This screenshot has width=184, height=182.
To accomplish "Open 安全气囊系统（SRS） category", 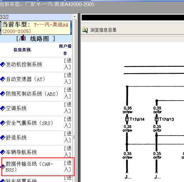I will [30, 123].
